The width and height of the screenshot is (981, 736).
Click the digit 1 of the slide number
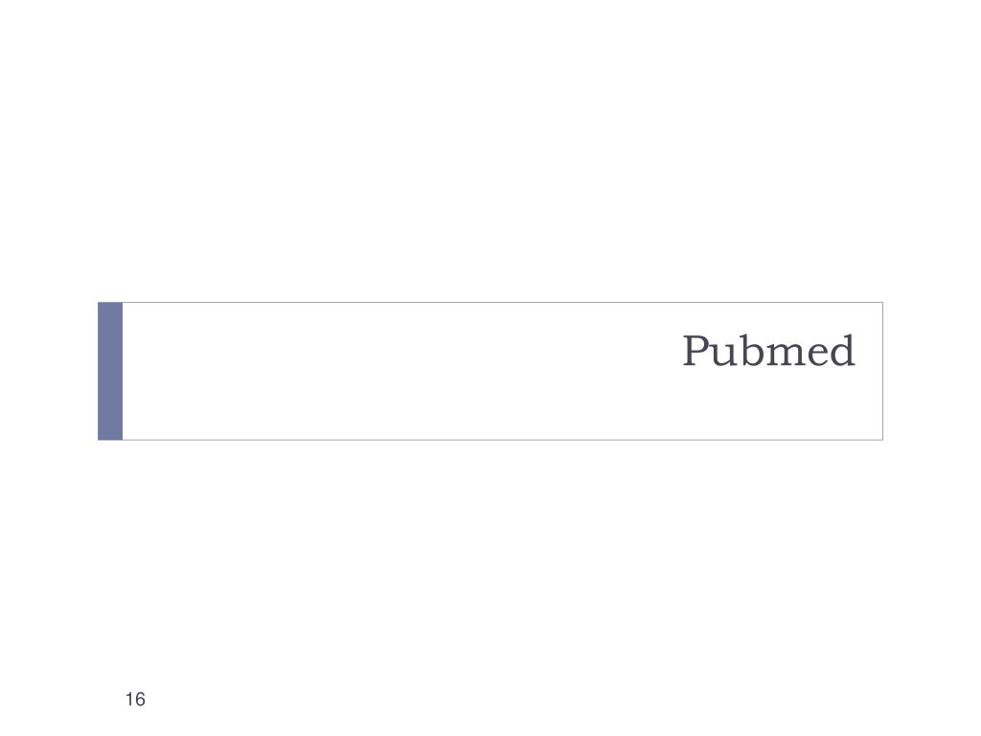(x=129, y=699)
